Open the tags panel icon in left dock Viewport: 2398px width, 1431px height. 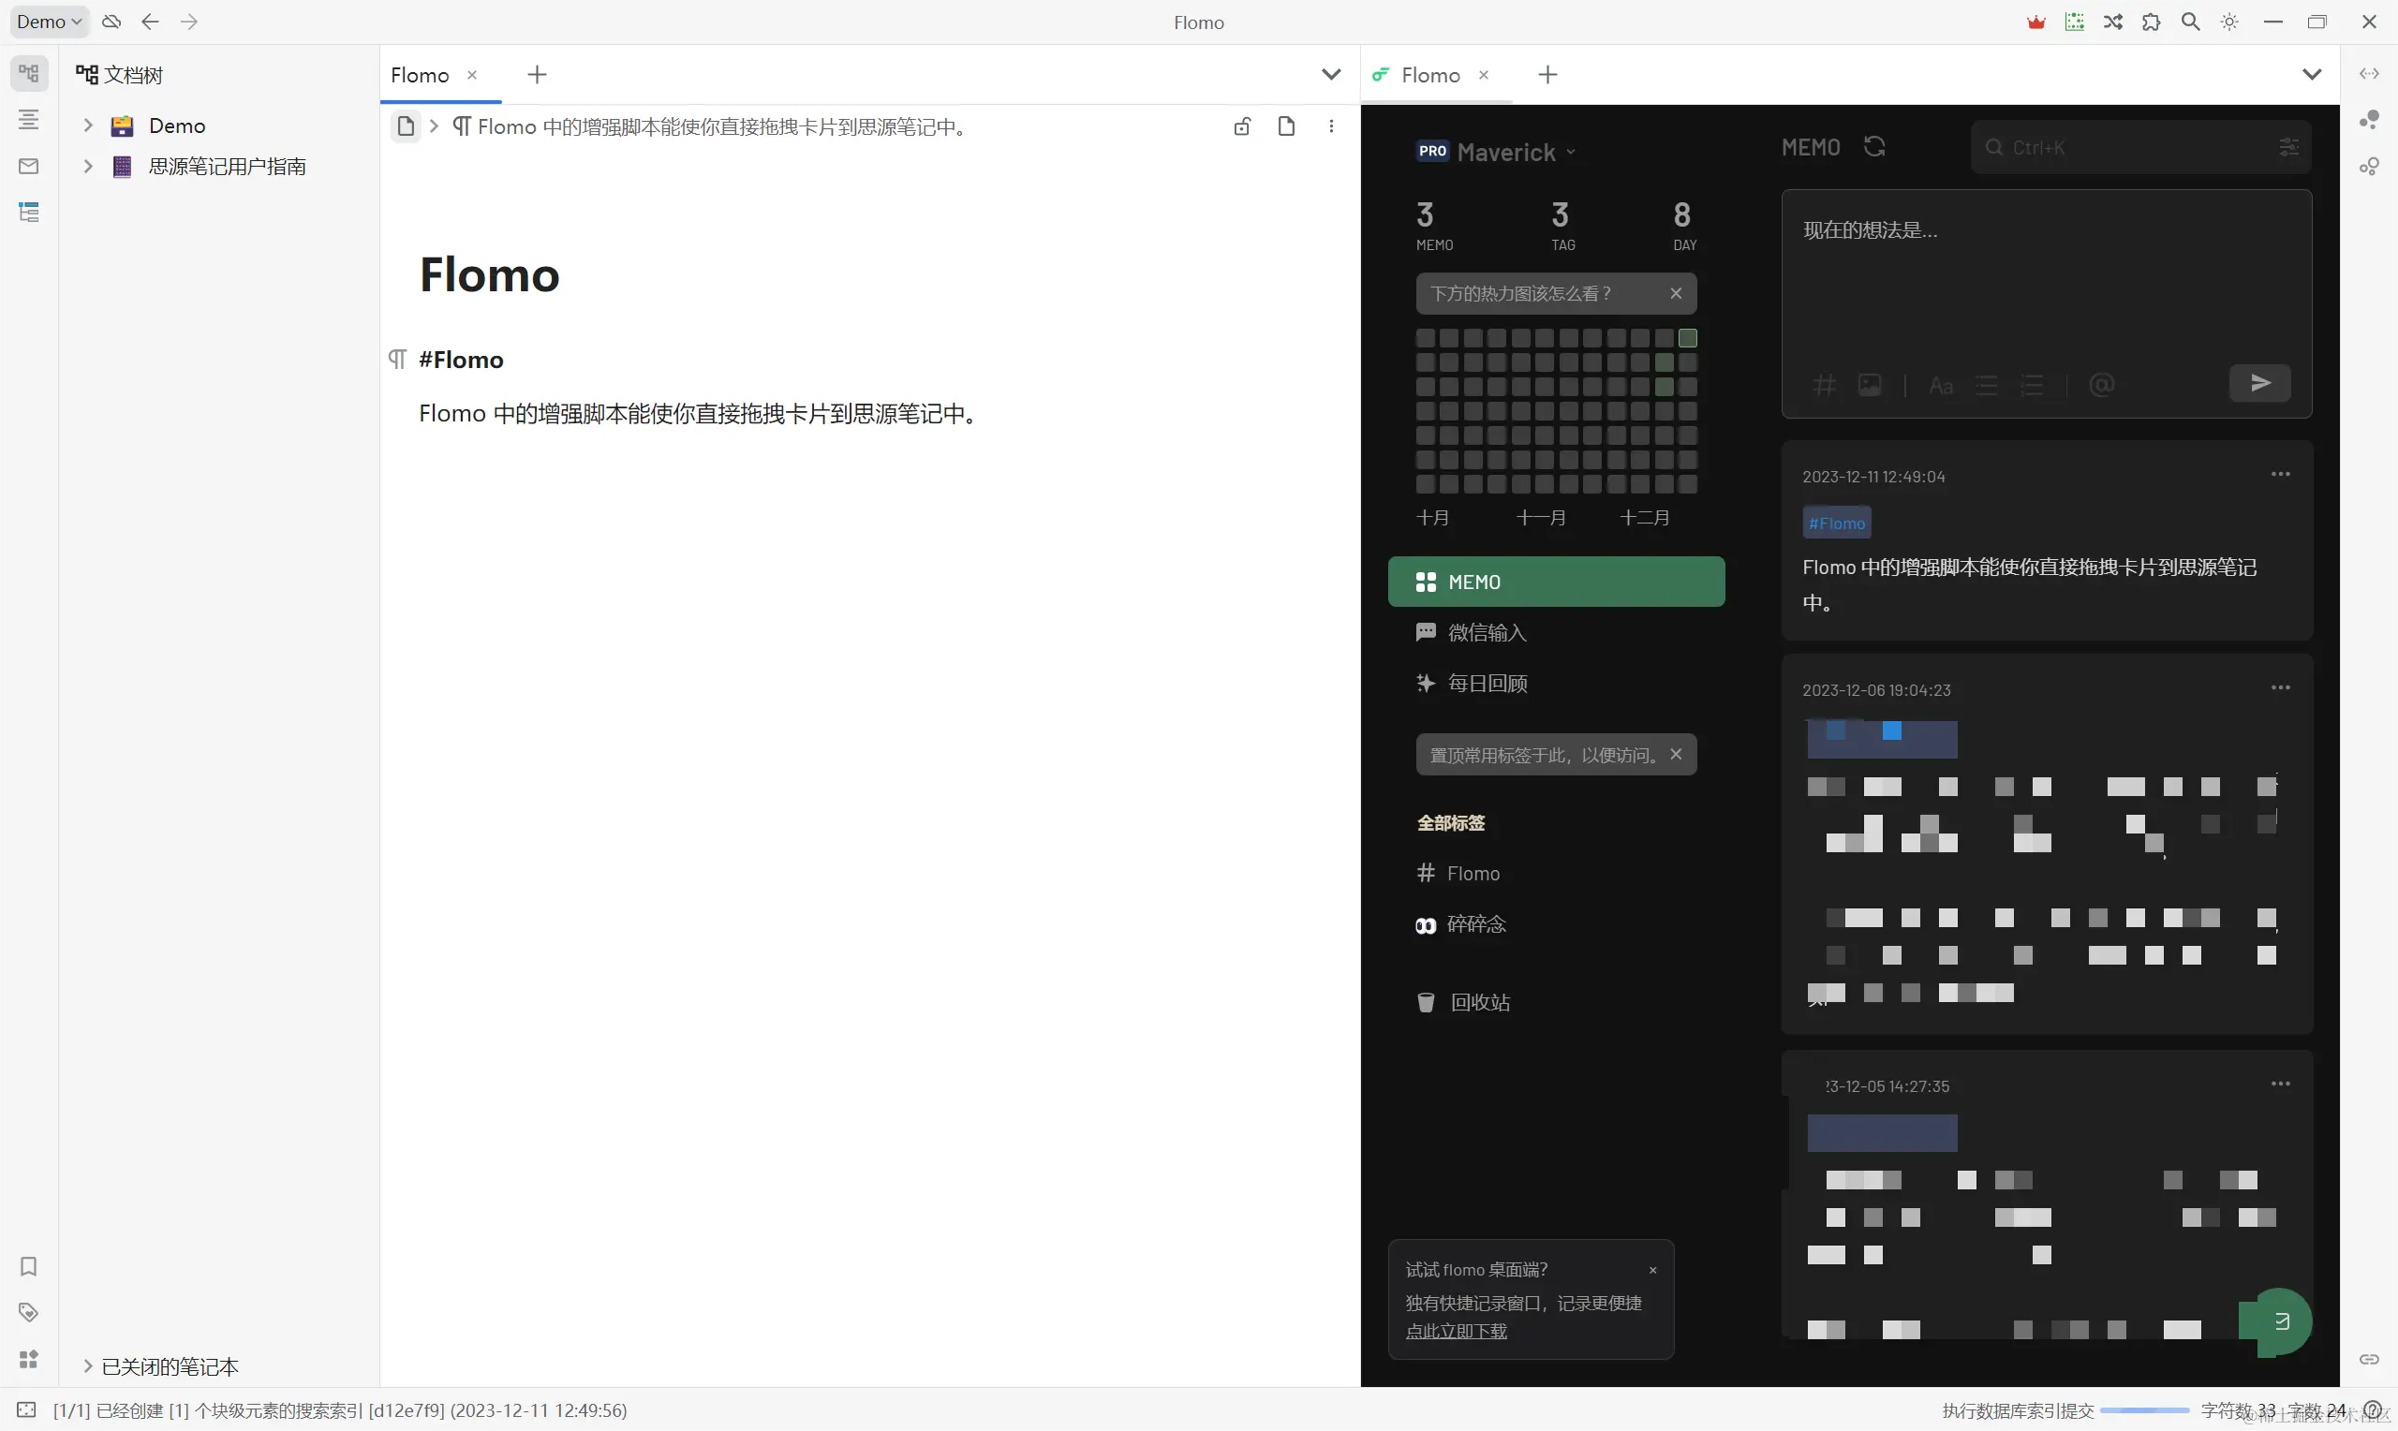pyautogui.click(x=29, y=1312)
